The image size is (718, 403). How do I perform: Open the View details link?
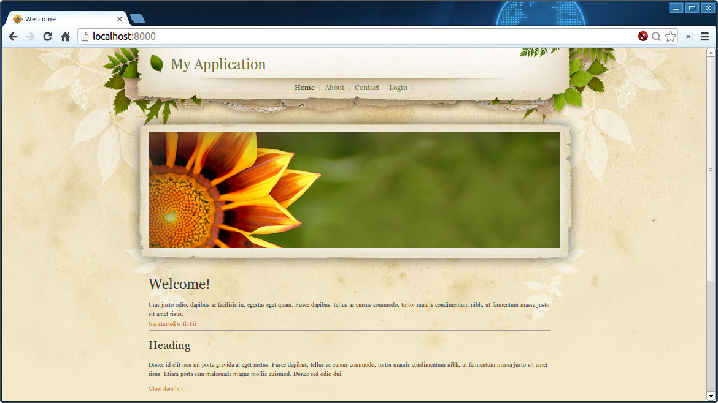[x=166, y=389]
